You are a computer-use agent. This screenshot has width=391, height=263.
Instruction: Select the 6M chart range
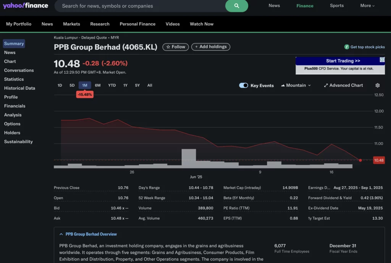point(97,85)
